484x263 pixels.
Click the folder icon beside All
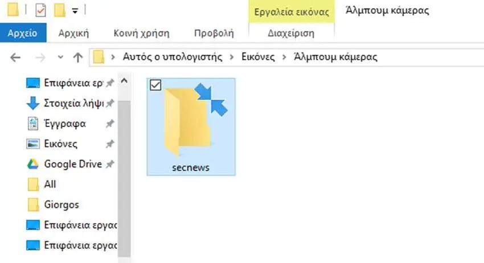33,184
